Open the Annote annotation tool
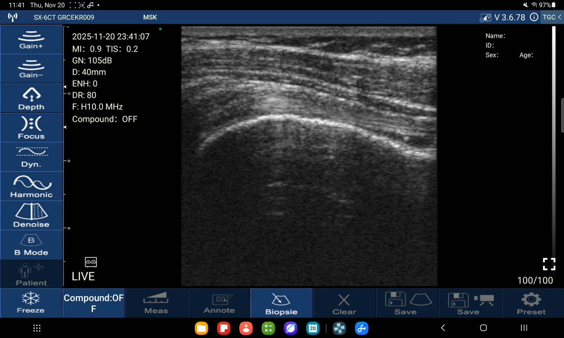 point(219,303)
